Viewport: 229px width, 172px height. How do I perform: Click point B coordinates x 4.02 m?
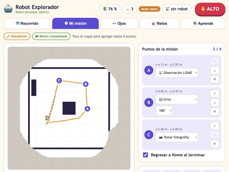[x=169, y=91]
